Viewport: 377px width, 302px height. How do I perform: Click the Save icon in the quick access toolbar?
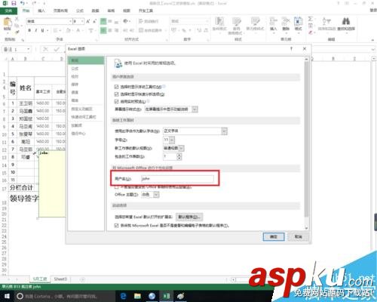click(14, 3)
